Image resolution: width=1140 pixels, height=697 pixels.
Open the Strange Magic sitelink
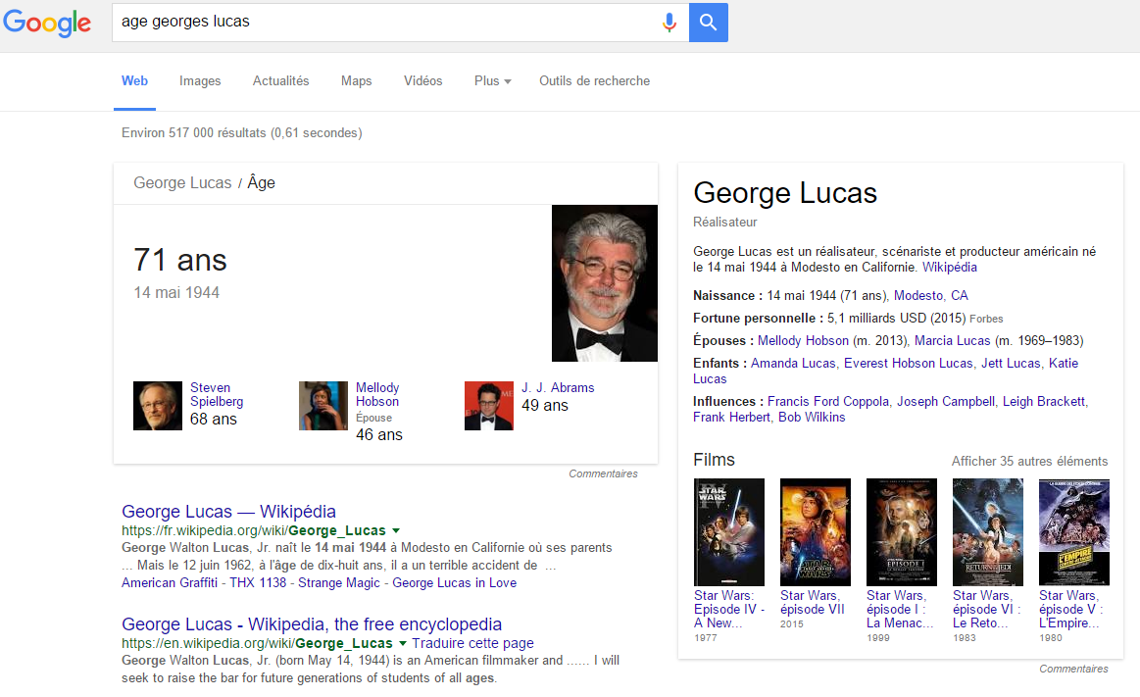[339, 583]
